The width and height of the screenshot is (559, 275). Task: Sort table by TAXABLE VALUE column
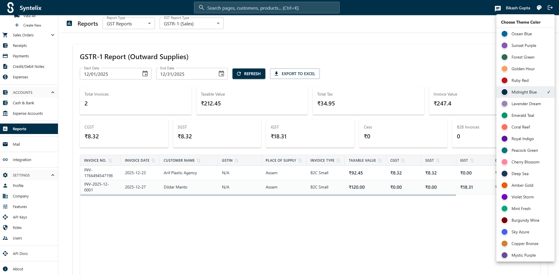tap(379, 160)
